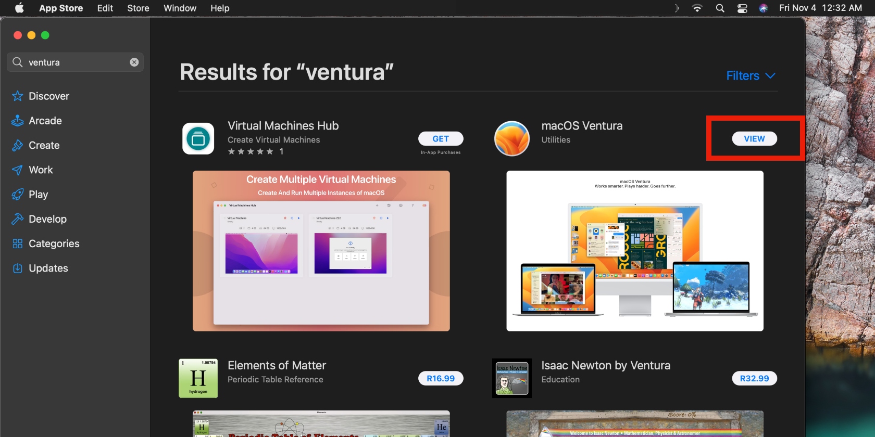Open Elements of Matter screenshot preview
The height and width of the screenshot is (437, 875).
point(321,423)
